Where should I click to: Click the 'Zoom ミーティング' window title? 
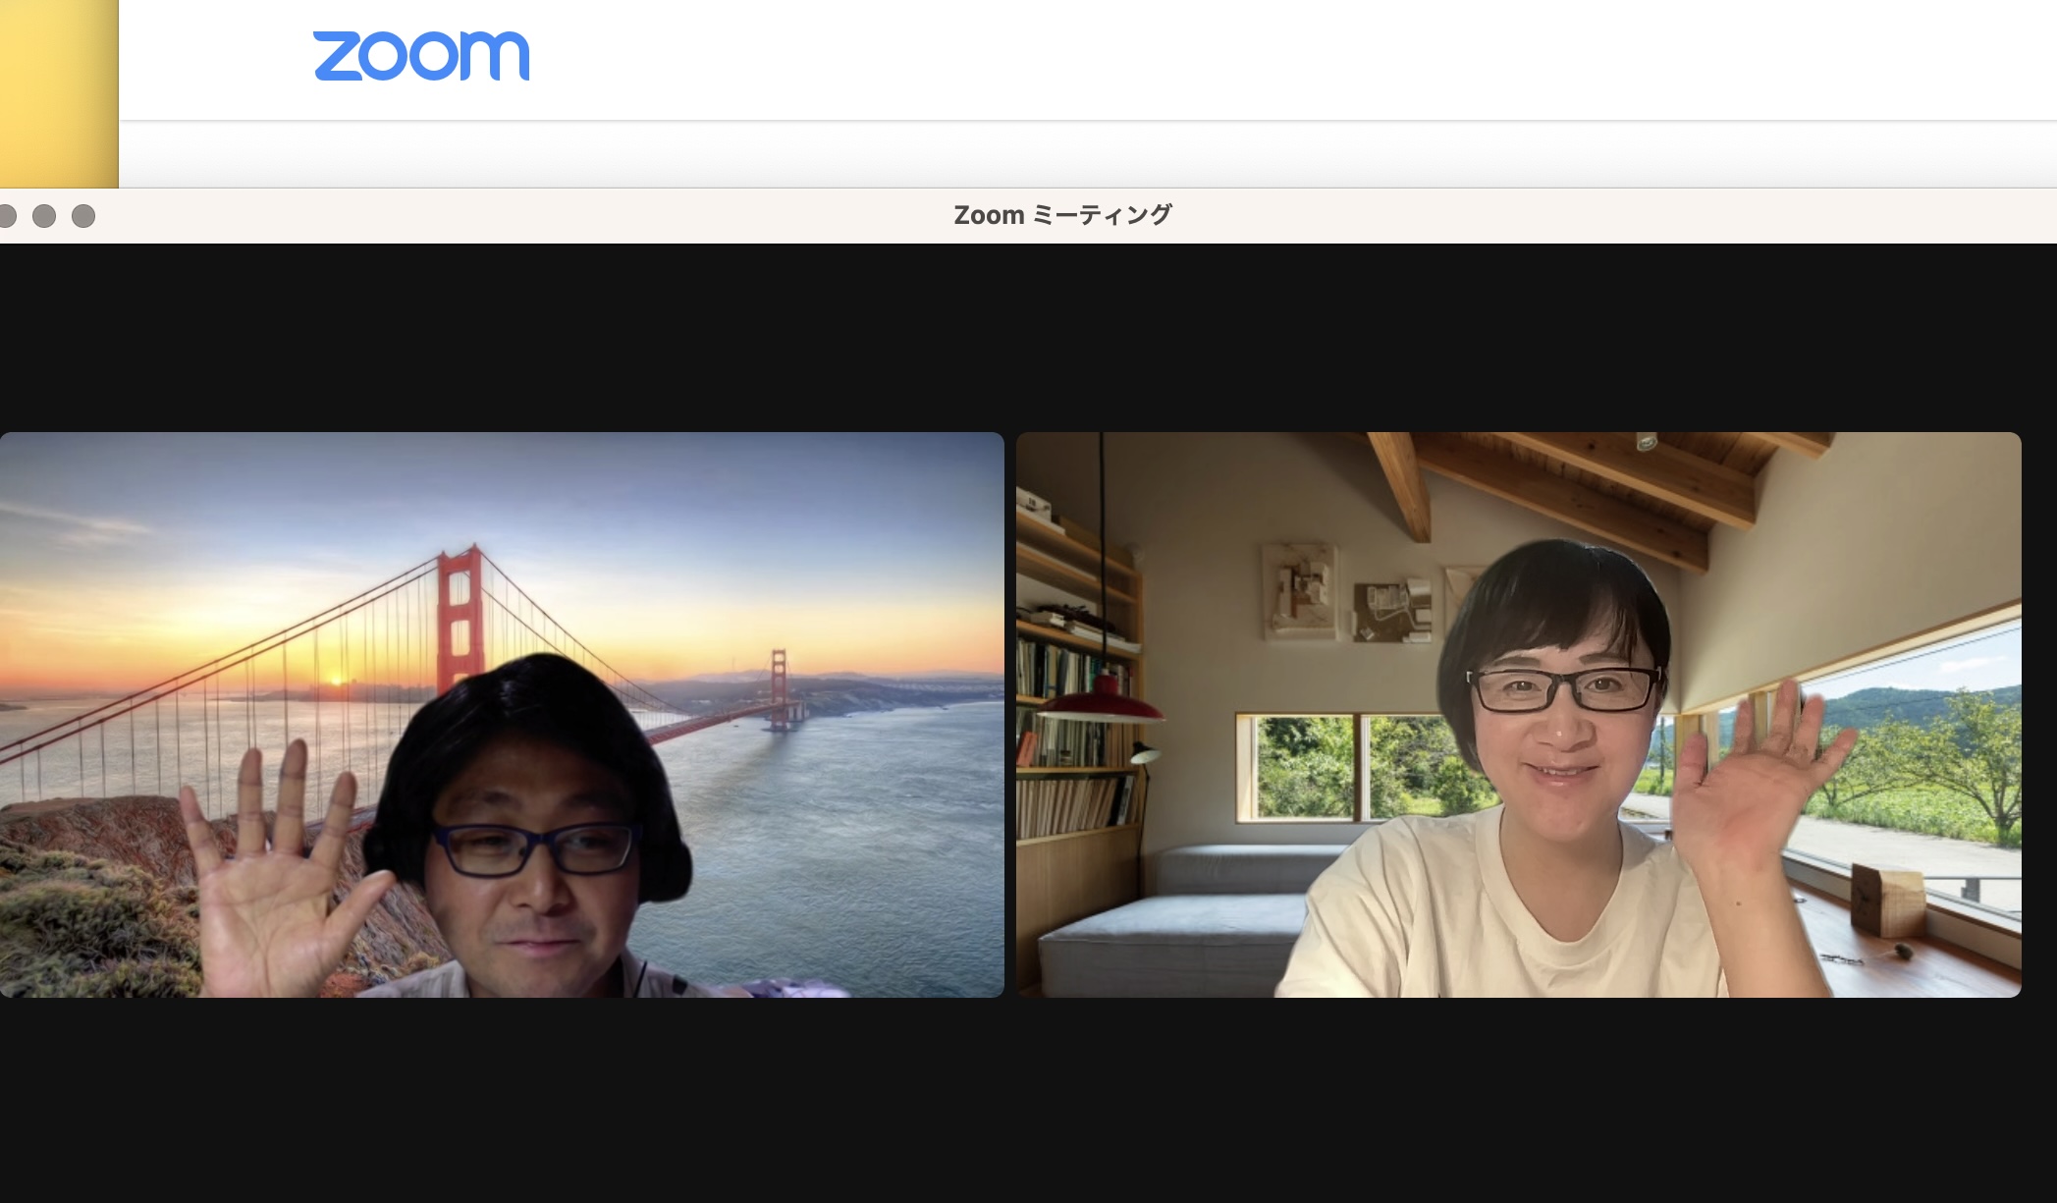tap(1062, 215)
